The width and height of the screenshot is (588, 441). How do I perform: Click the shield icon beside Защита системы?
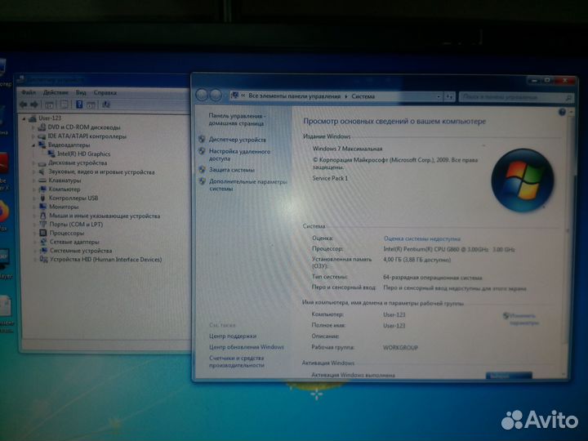tap(202, 170)
